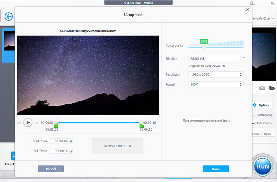Click the Browse button in main window
The image size is (277, 182).
[257, 134]
